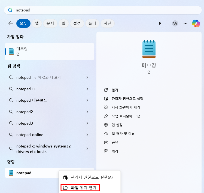This screenshot has width=204, height=193.
Task: Expand the 'drivers etc hosts' suggestion chevron
Action: point(87,149)
